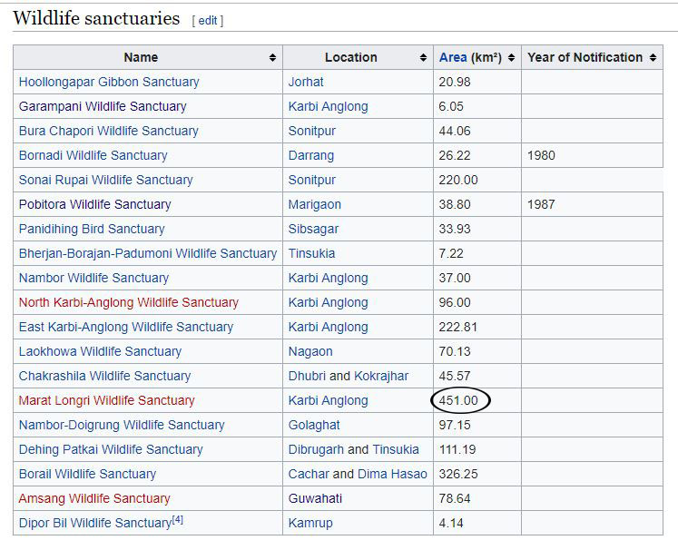This screenshot has width=678, height=550.
Task: Open the Guwahati location link
Action: (310, 498)
